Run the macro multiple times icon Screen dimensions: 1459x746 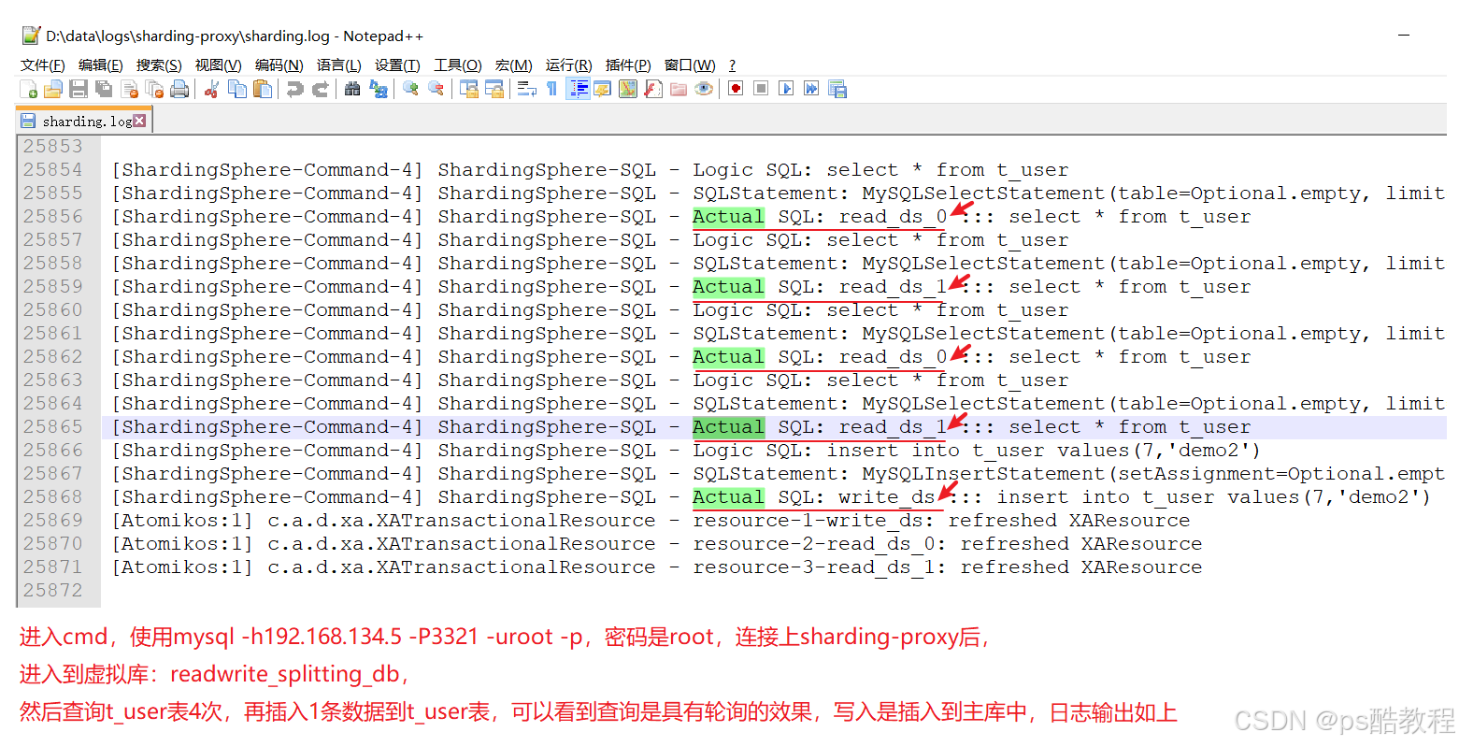[811, 89]
